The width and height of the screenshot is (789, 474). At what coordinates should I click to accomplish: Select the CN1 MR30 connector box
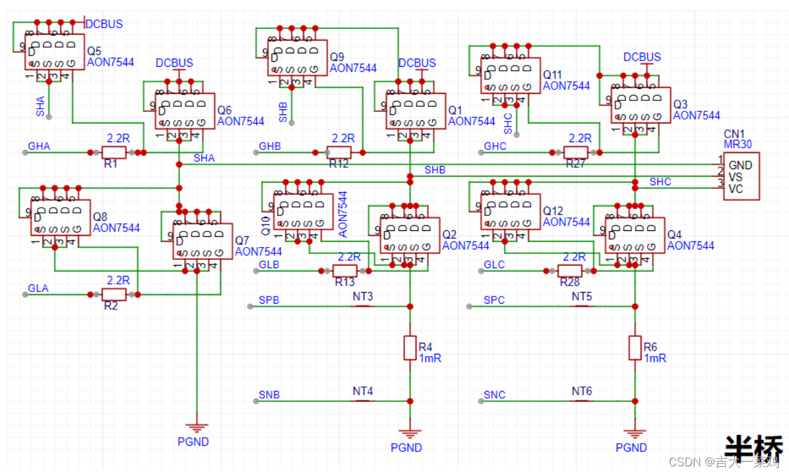tap(741, 176)
